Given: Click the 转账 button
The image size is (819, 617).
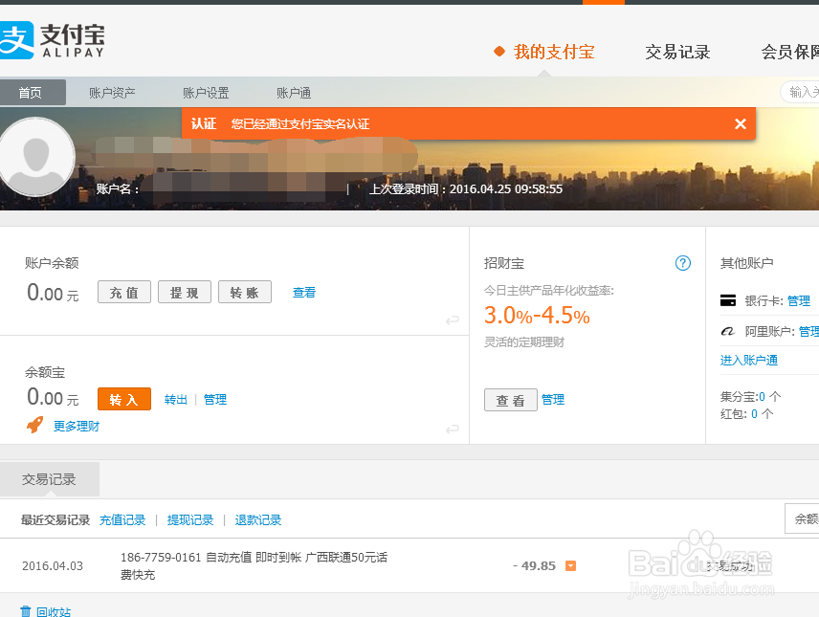Looking at the screenshot, I should click(245, 292).
